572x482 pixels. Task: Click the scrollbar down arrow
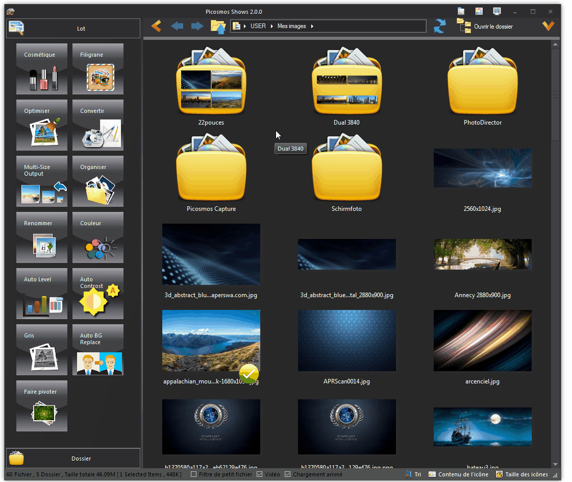coord(555,464)
